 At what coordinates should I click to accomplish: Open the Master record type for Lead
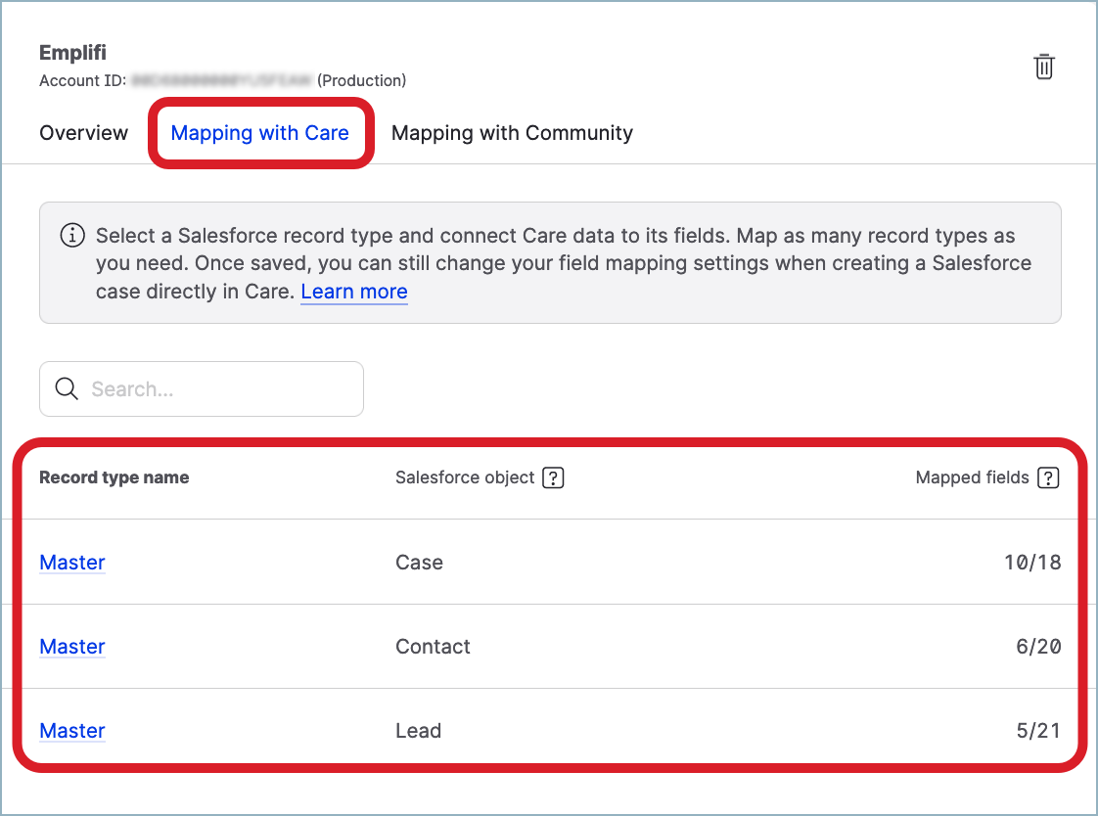(72, 731)
